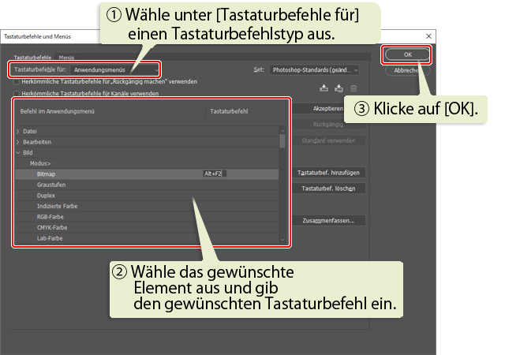Click "Tastaturbef. hinzufügen" button
Screen dimensions: 505x355
pyautogui.click(x=330, y=173)
